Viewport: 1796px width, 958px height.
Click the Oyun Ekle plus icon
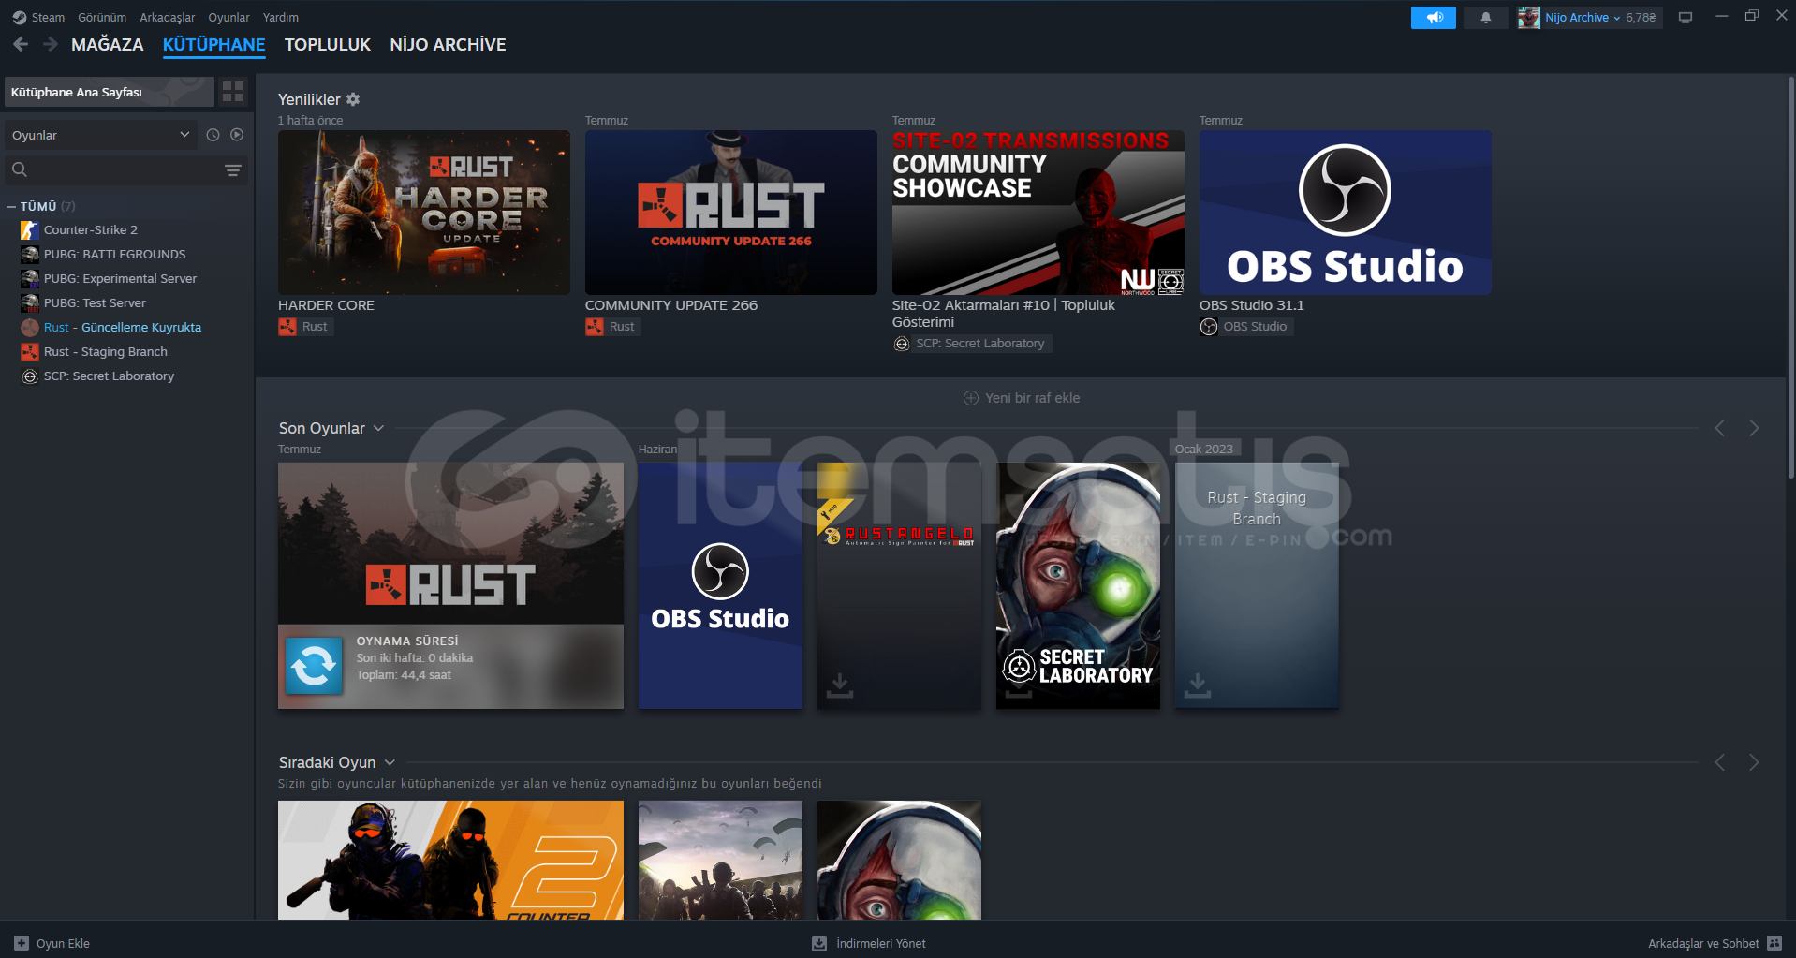pos(22,943)
